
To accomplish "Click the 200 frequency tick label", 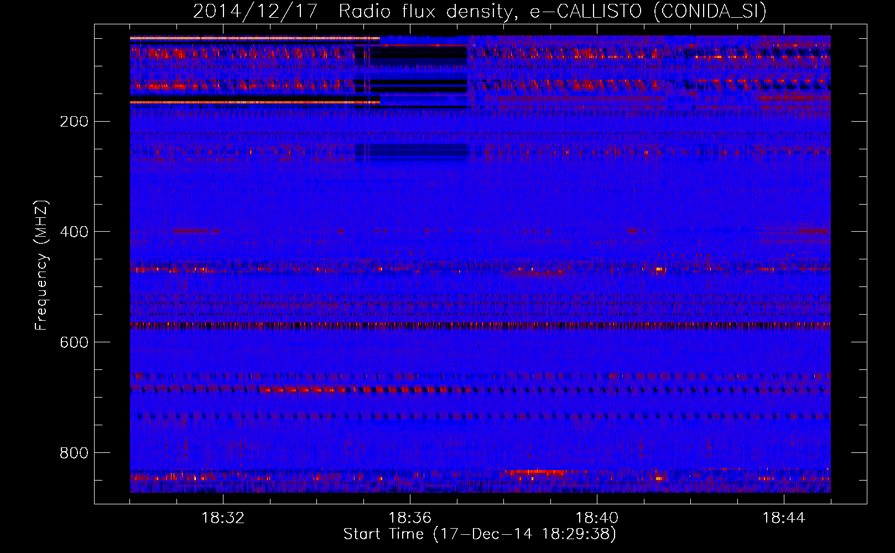I will pyautogui.click(x=74, y=121).
